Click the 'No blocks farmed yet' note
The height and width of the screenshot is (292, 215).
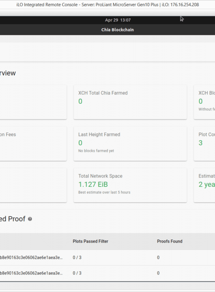(96, 151)
